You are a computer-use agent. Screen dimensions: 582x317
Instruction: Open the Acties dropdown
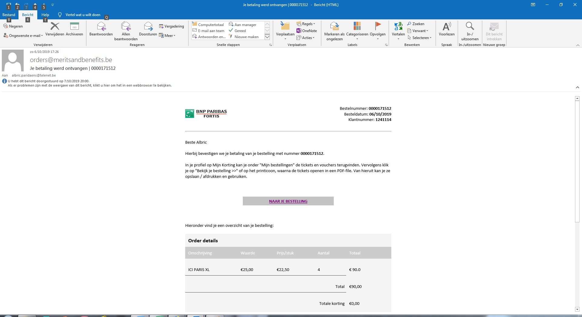point(306,38)
